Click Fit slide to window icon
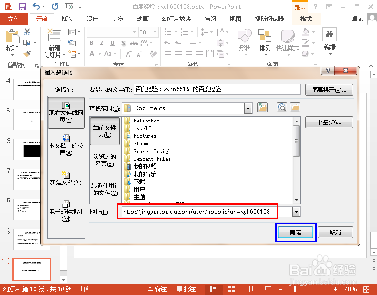This screenshot has height=295, width=377. coord(367,289)
